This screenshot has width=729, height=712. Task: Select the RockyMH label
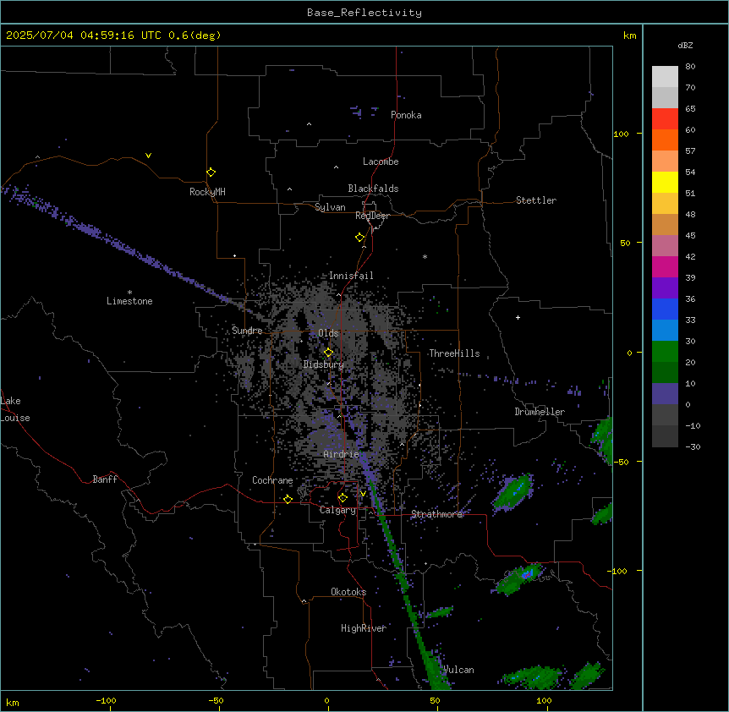207,192
